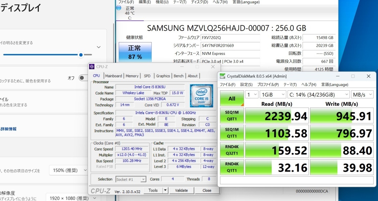This screenshot has width=378, height=201.
Task: Open the Tools dropdown arrow in CPU-Z
Action: click(165, 190)
